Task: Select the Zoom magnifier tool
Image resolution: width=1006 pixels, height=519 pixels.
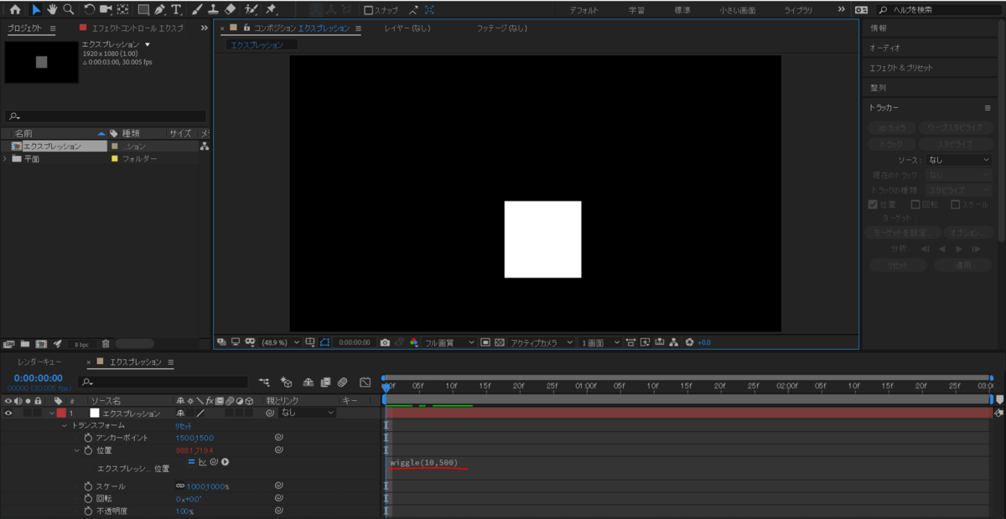Action: point(68,10)
